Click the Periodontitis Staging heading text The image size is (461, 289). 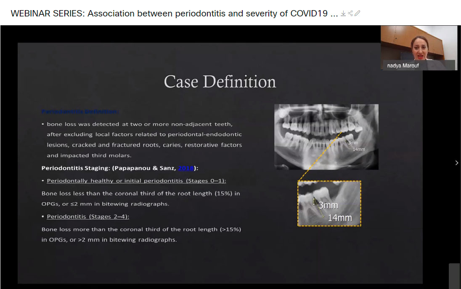coord(109,168)
